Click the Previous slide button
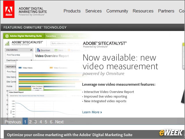185x139 pixels. 13,122
